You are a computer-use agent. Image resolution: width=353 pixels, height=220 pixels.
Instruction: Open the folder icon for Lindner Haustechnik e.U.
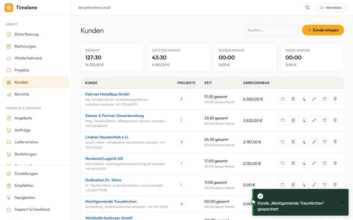[x=282, y=142]
